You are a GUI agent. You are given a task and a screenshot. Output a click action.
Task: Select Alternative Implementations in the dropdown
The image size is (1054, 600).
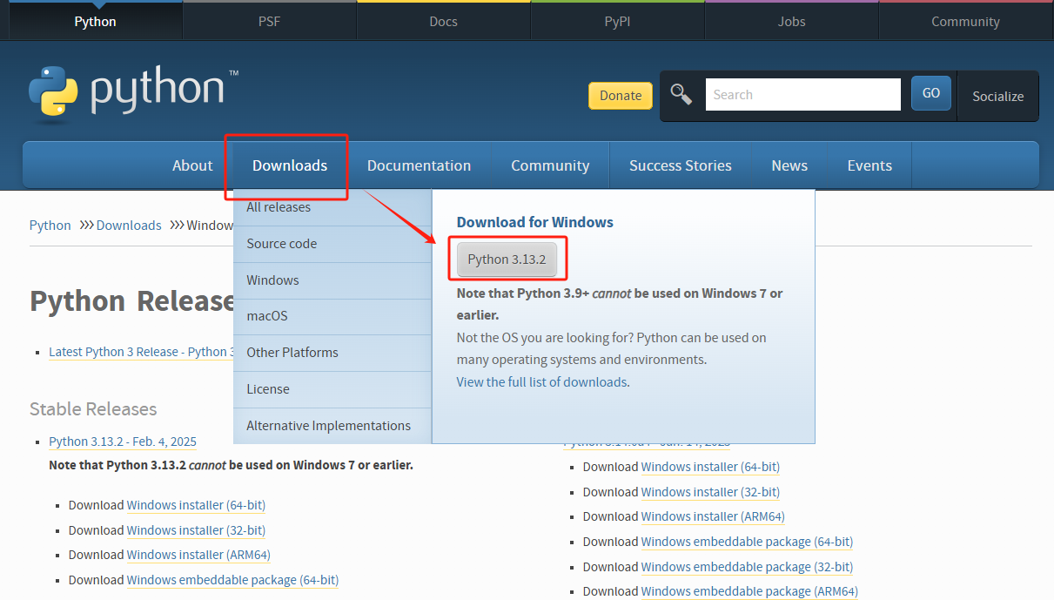[x=332, y=426]
